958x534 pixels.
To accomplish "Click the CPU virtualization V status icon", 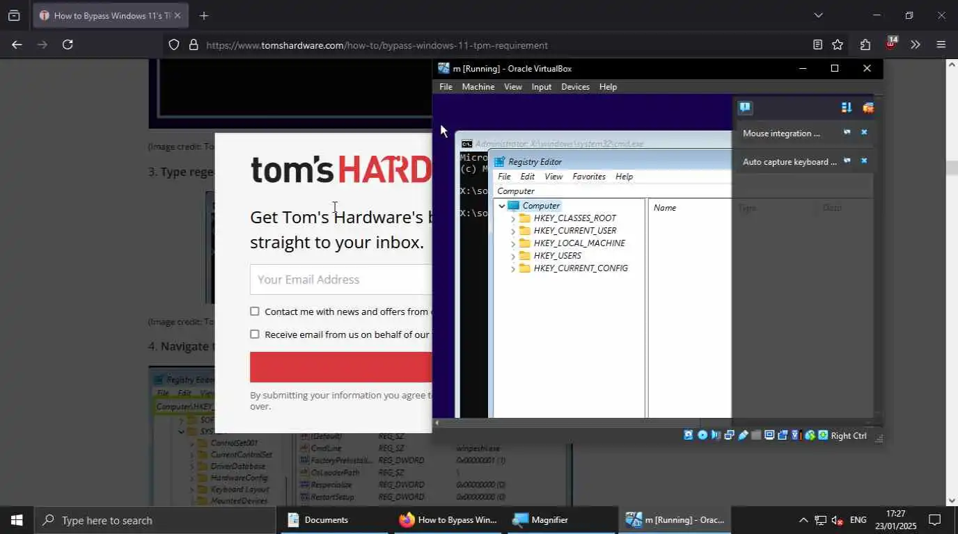I will click(796, 435).
